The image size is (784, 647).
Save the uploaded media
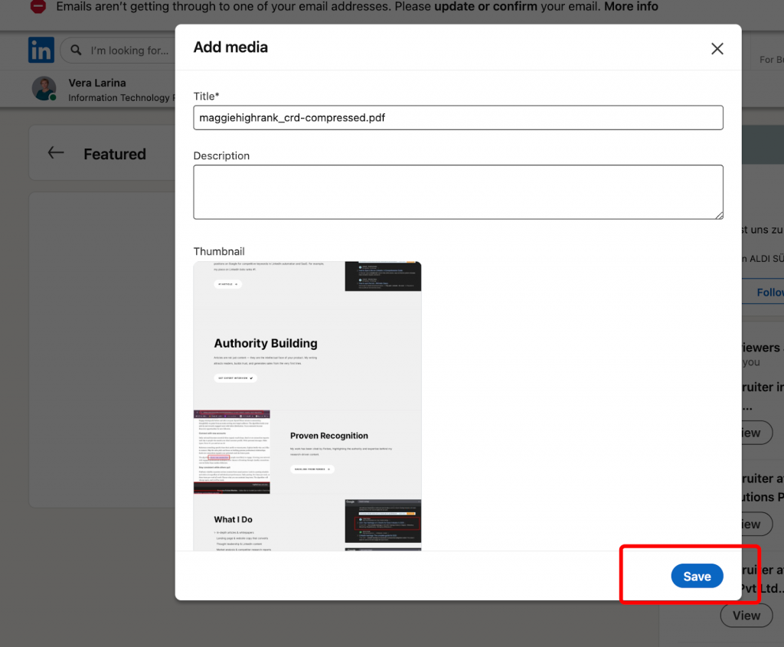[697, 576]
